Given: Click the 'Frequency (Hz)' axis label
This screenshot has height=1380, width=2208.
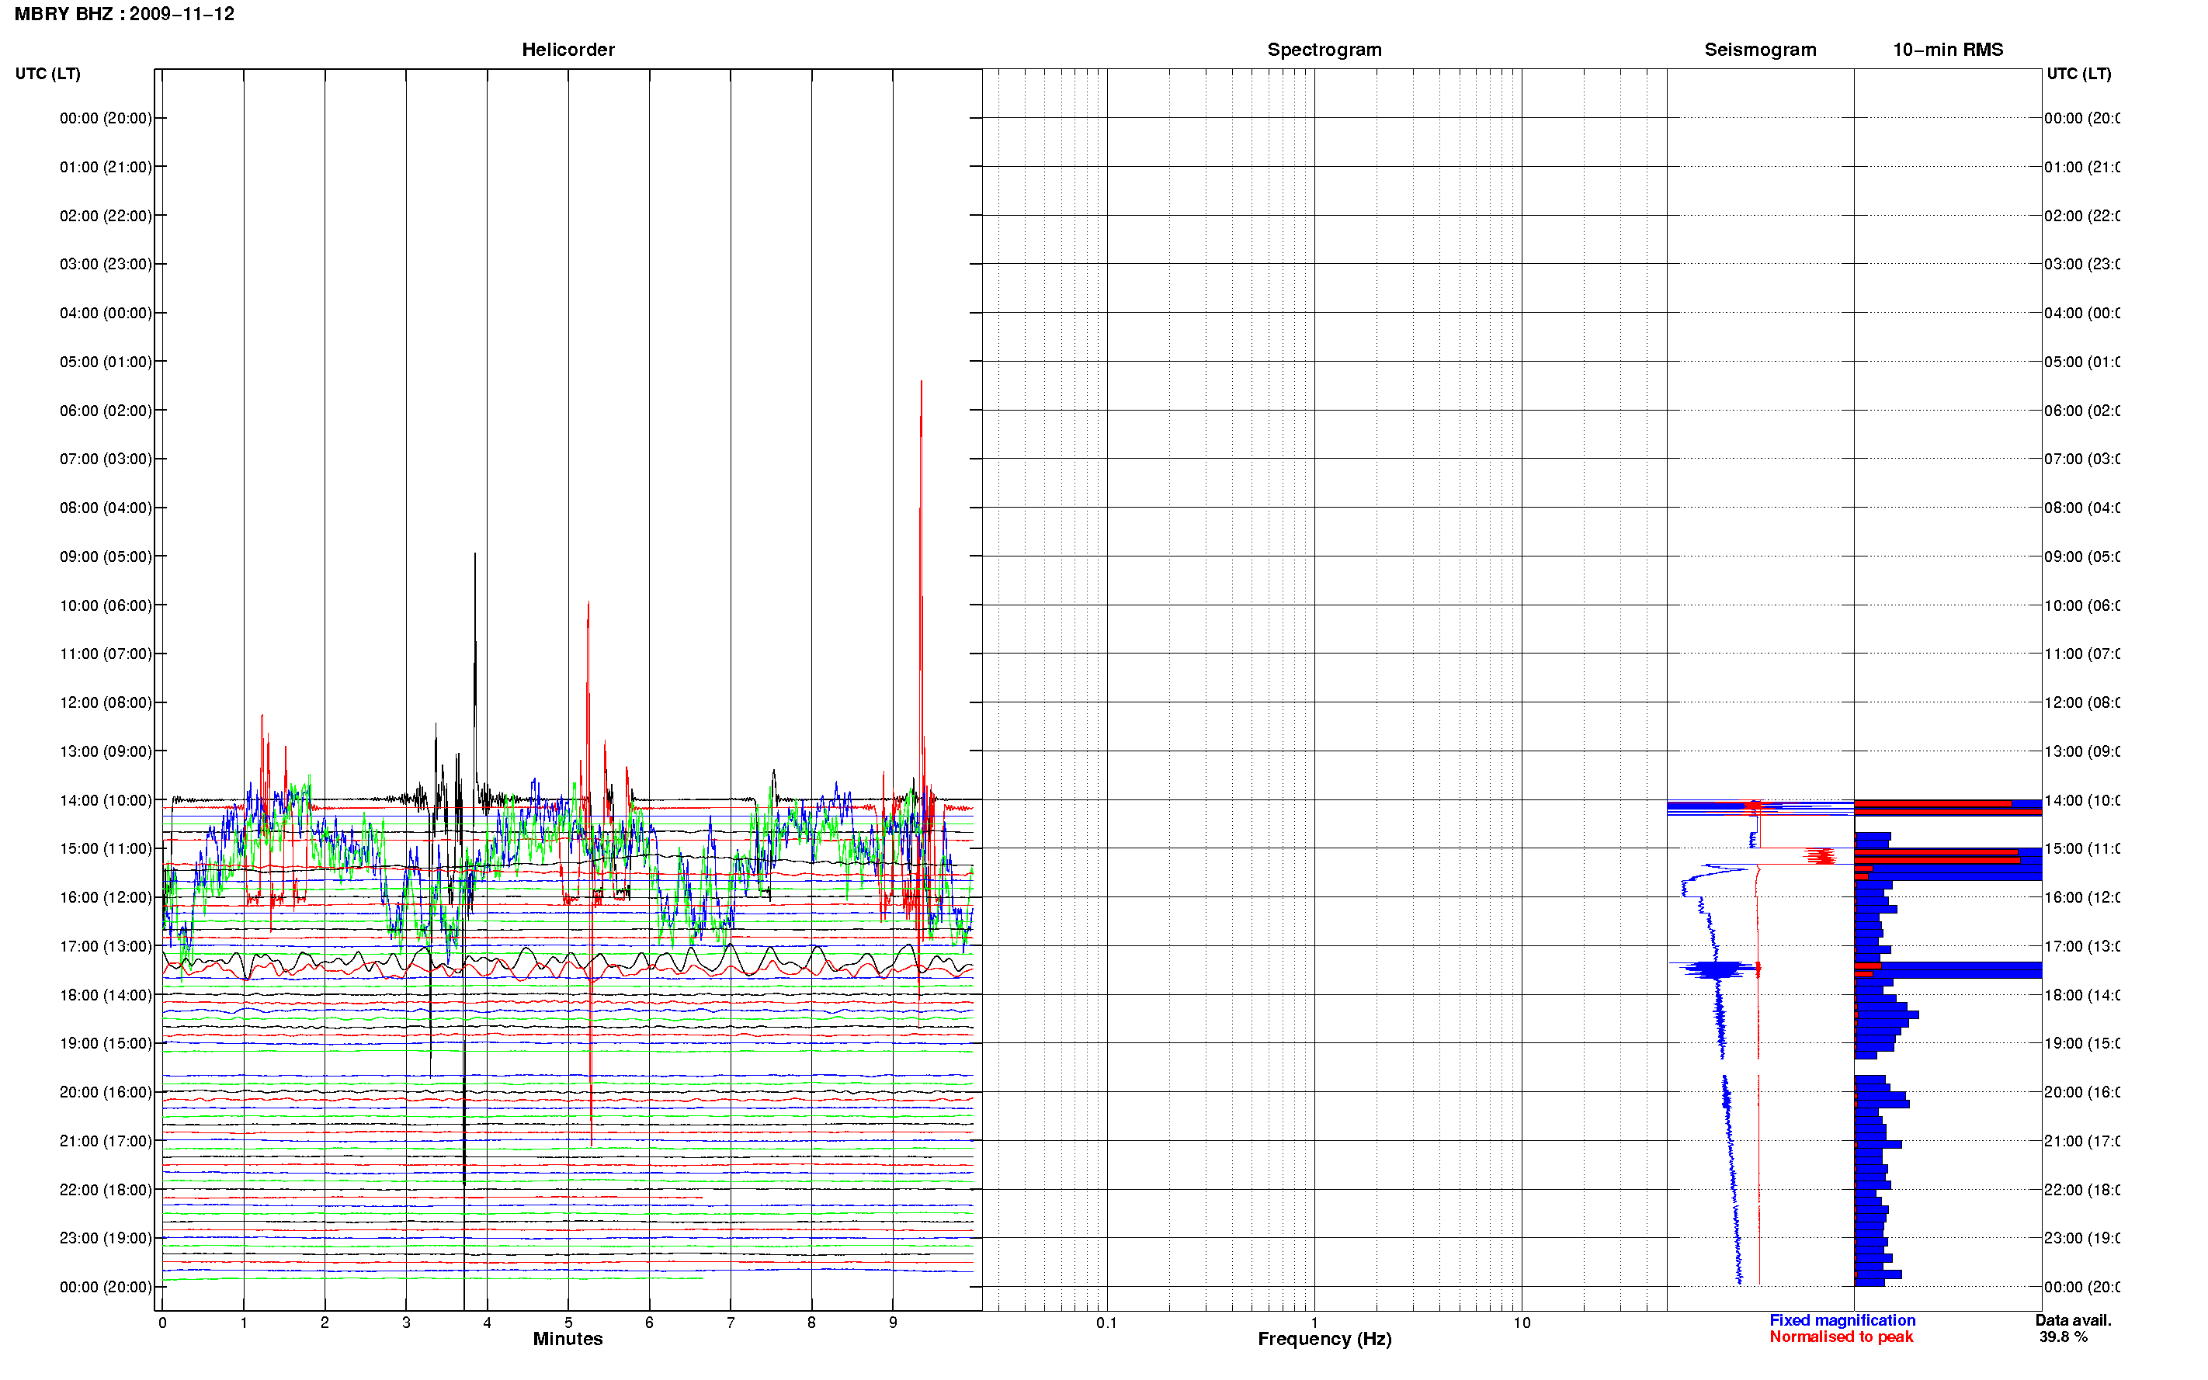Looking at the screenshot, I should pos(1324,1339).
